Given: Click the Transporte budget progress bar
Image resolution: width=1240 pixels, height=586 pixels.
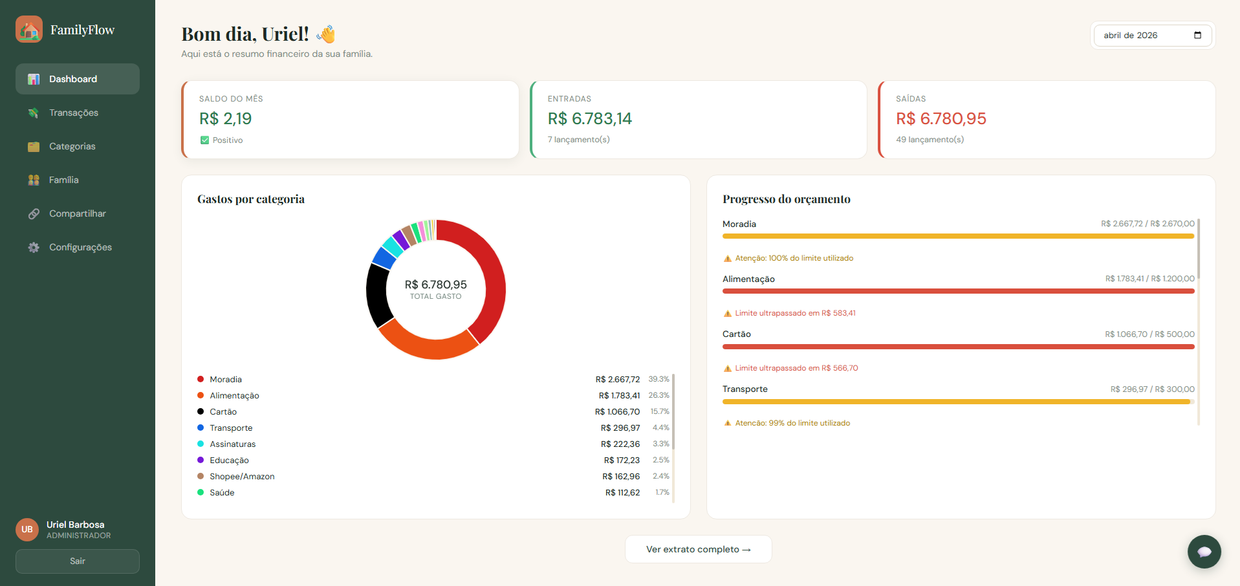Looking at the screenshot, I should click(959, 402).
